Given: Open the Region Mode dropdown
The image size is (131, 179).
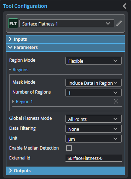Looking at the screenshot, I should click(93, 61).
